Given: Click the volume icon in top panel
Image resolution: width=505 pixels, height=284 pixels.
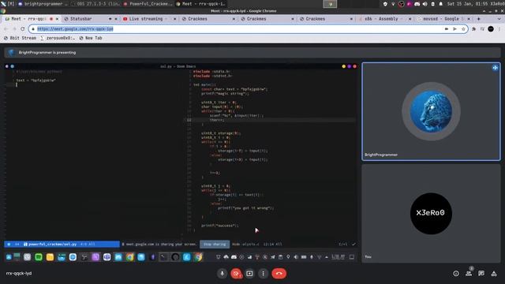Looking at the screenshot, I should (x=425, y=4).
